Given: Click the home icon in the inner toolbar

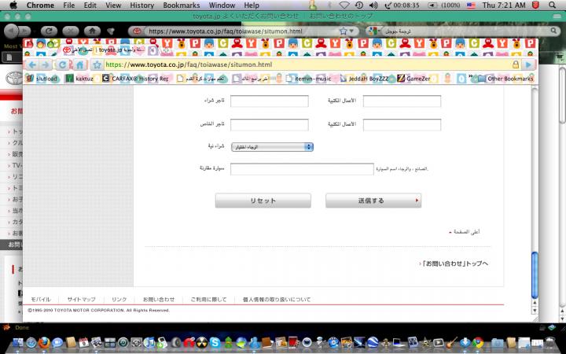Looking at the screenshot, I should click(79, 65).
